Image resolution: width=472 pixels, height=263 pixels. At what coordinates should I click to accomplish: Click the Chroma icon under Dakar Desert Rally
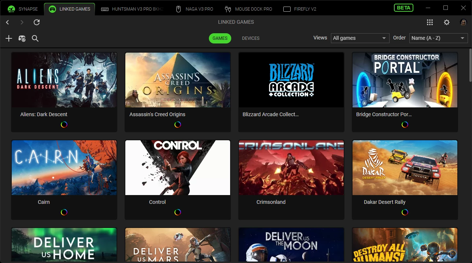coord(405,212)
